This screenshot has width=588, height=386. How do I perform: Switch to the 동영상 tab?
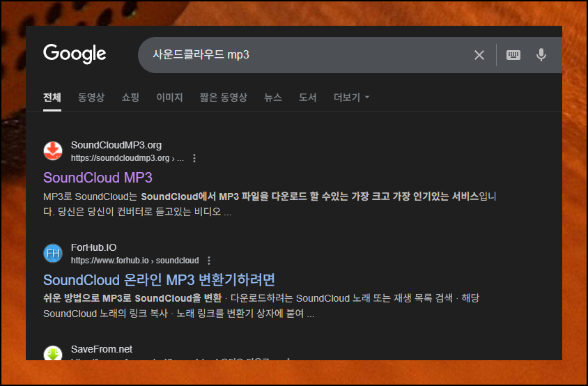point(91,98)
